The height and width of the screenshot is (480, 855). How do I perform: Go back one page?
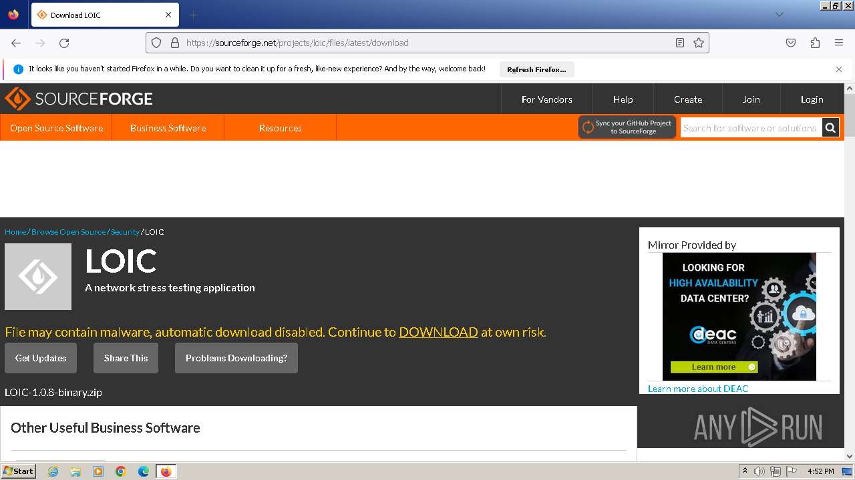point(16,43)
